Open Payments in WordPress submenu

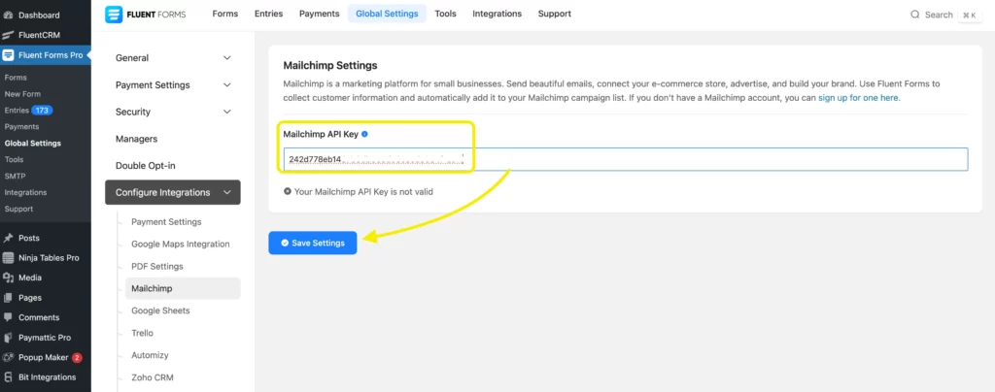tap(21, 127)
